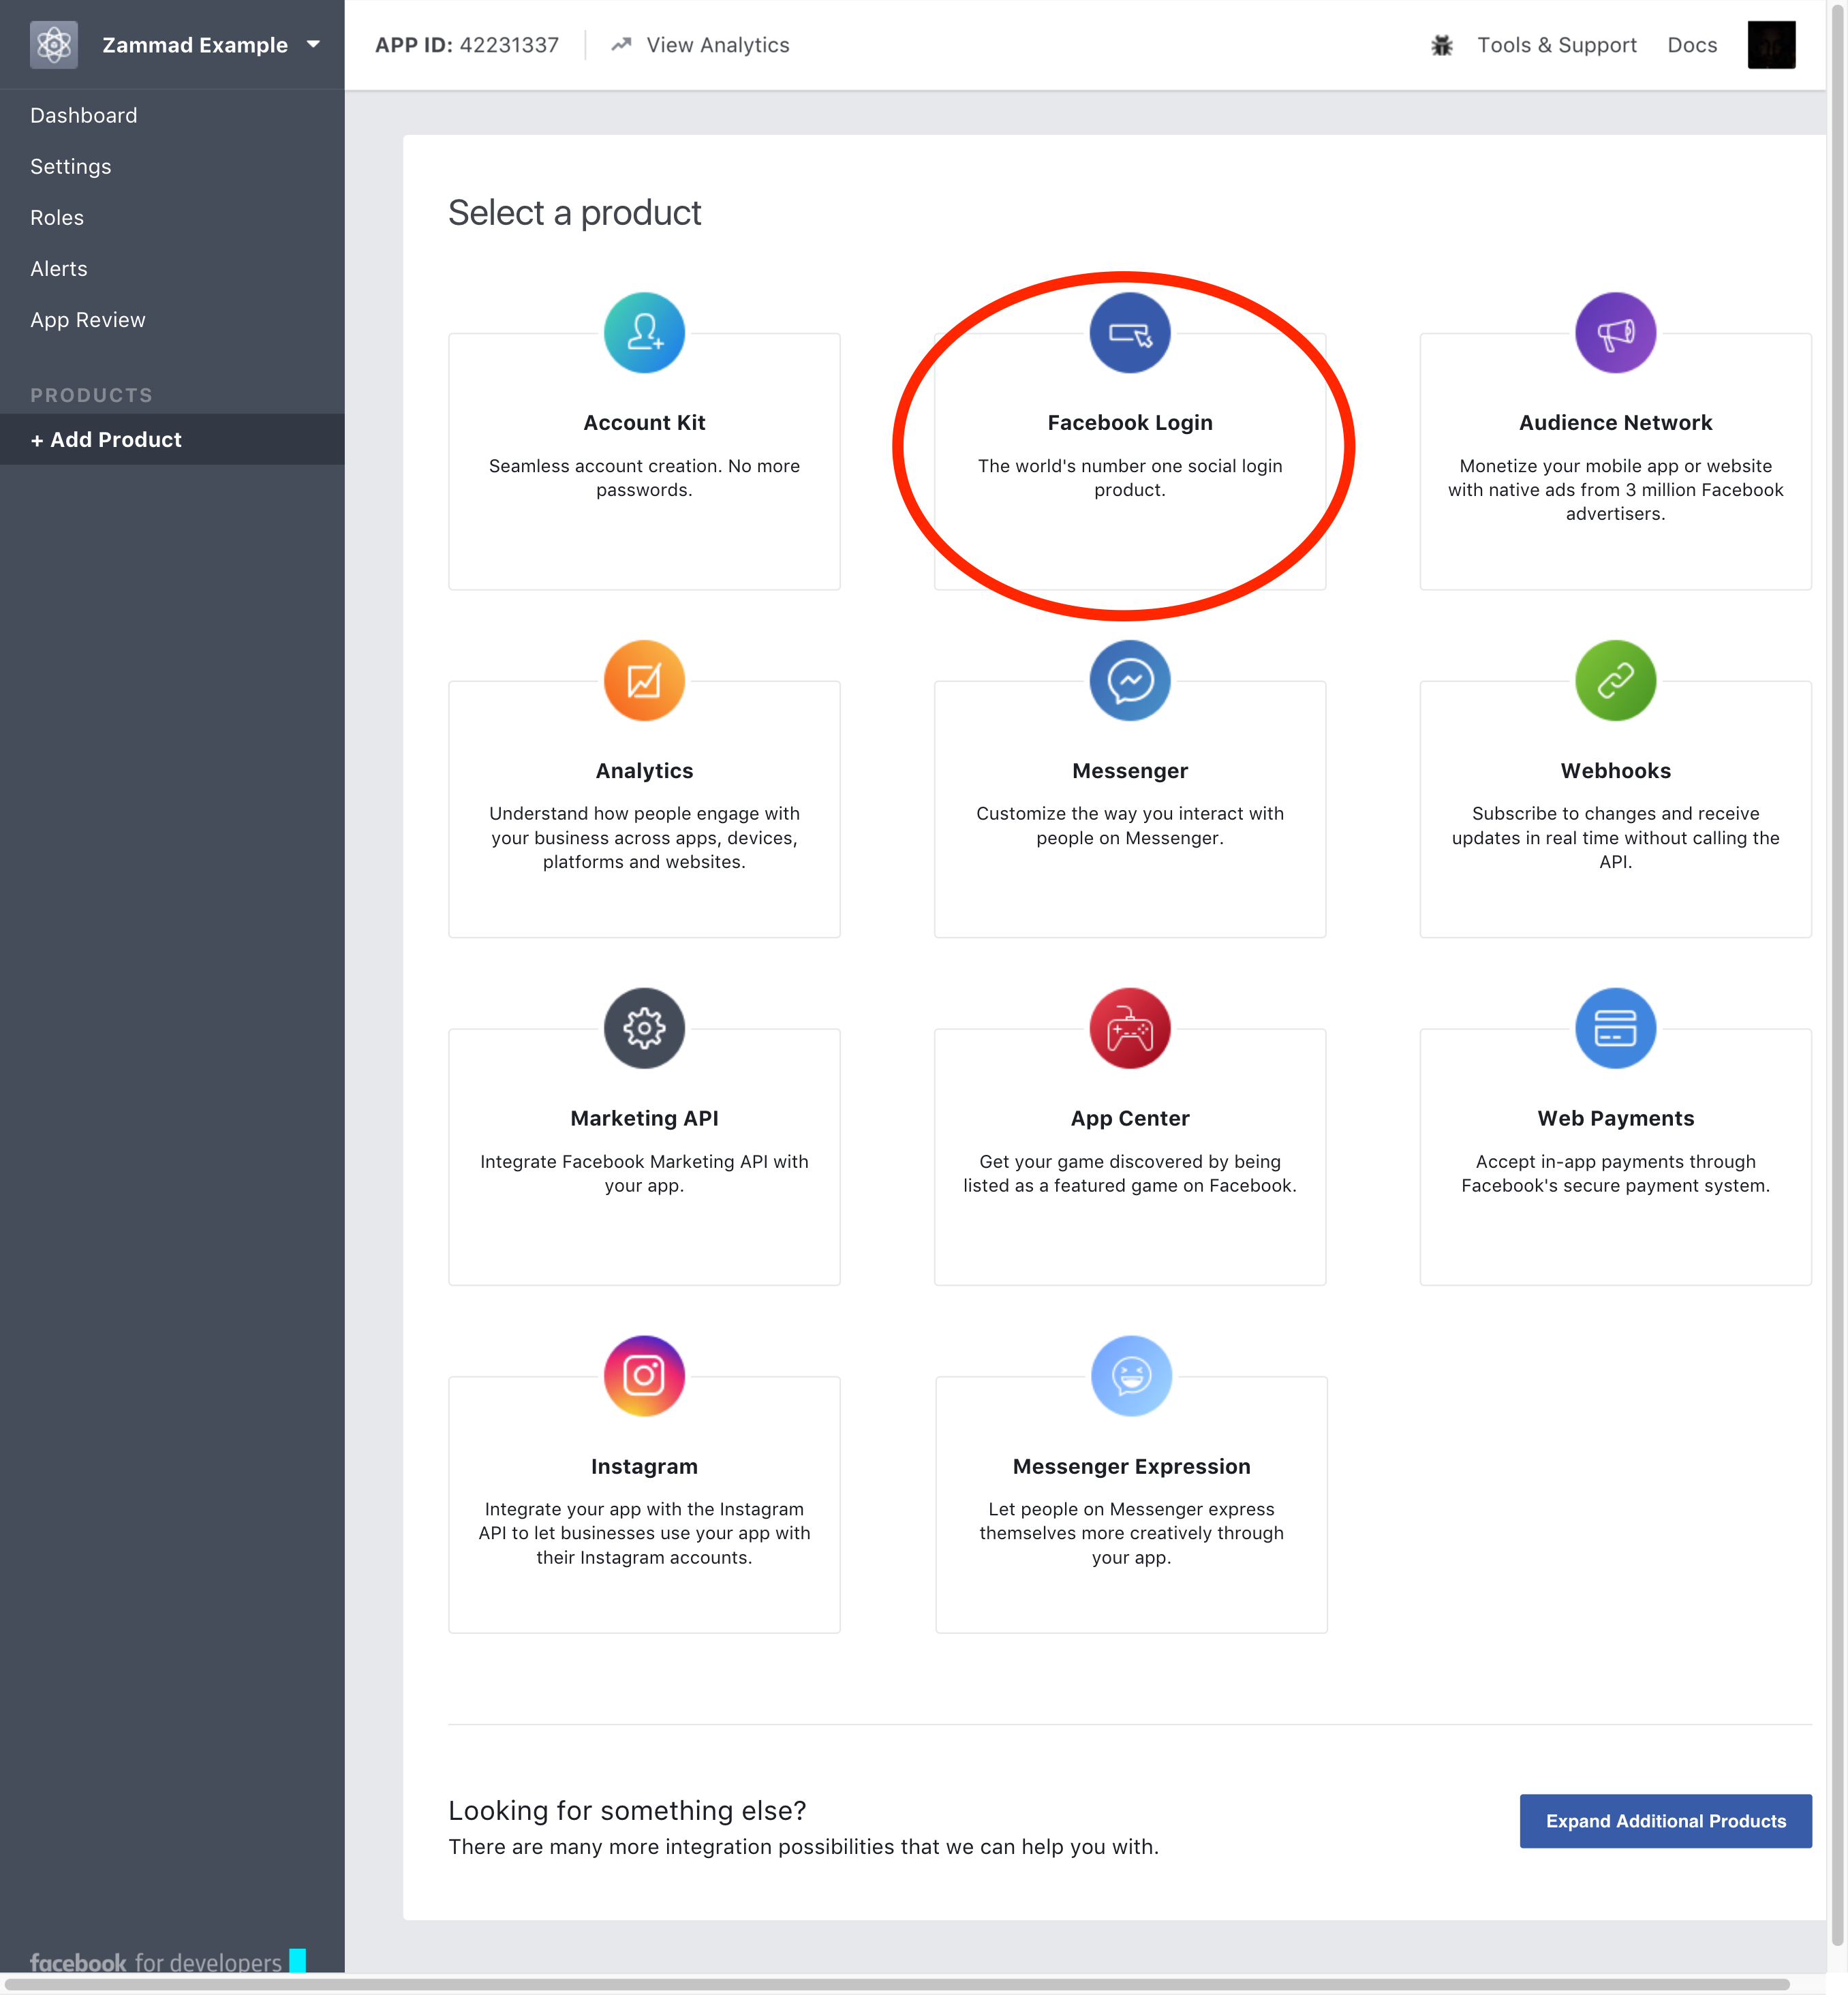Click the Instagram camera icon
The height and width of the screenshot is (1995, 1848).
[x=644, y=1375]
